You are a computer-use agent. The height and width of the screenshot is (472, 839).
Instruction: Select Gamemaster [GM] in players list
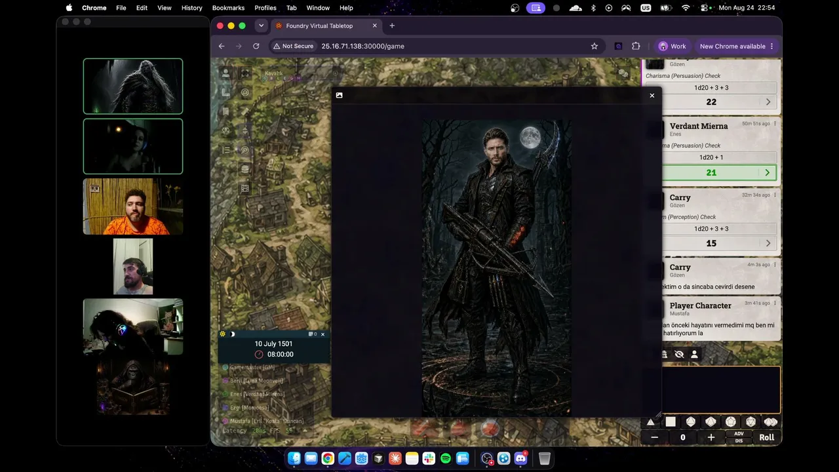pyautogui.click(x=252, y=368)
